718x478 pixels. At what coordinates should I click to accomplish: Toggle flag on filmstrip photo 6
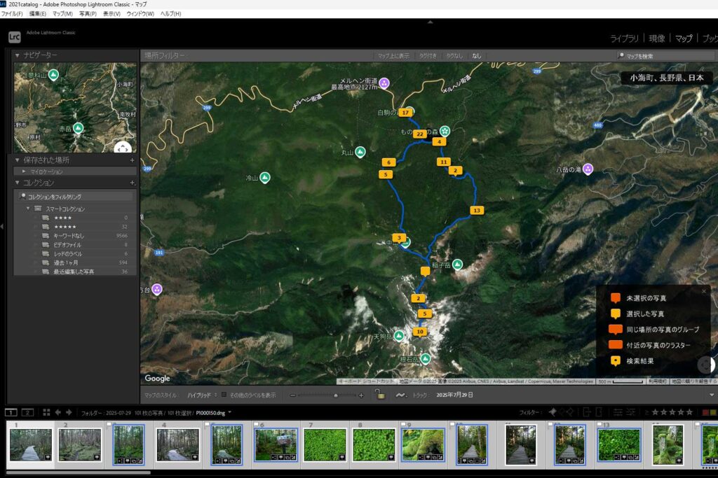click(257, 425)
